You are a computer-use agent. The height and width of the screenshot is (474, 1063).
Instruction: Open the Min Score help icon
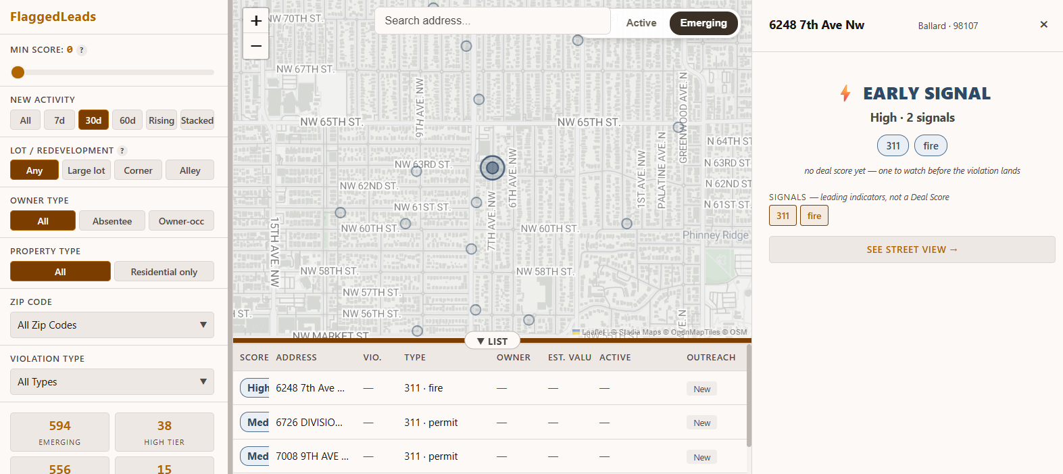[82, 50]
